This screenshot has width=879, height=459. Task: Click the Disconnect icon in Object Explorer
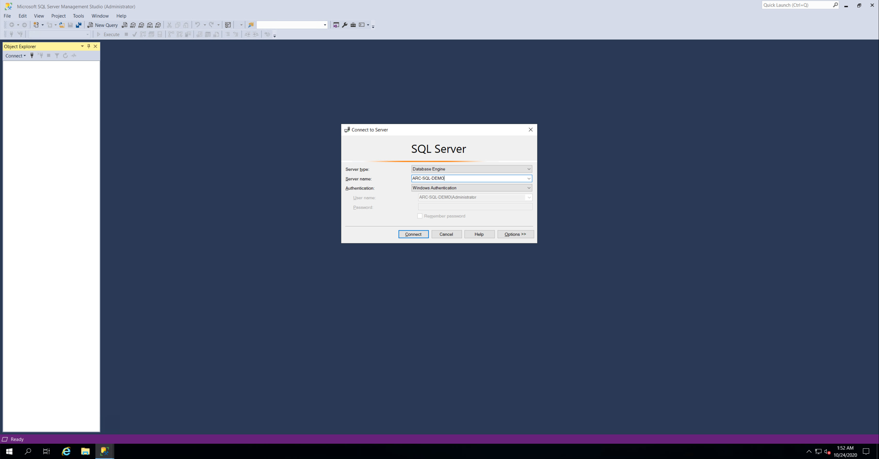click(x=40, y=56)
